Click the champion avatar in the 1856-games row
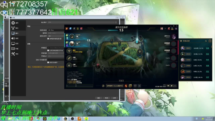 pos(182,48)
